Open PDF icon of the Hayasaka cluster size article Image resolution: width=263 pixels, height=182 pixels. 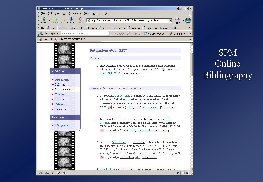[x=102, y=130]
